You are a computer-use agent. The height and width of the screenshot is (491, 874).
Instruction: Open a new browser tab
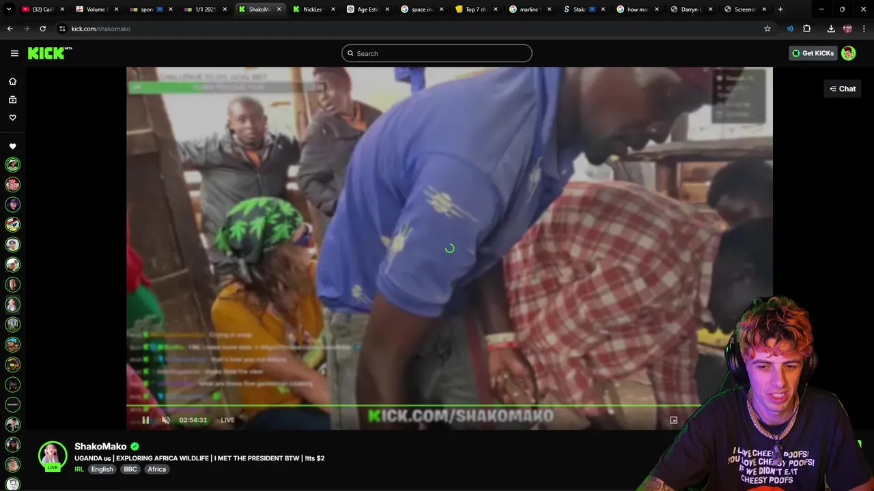(780, 10)
